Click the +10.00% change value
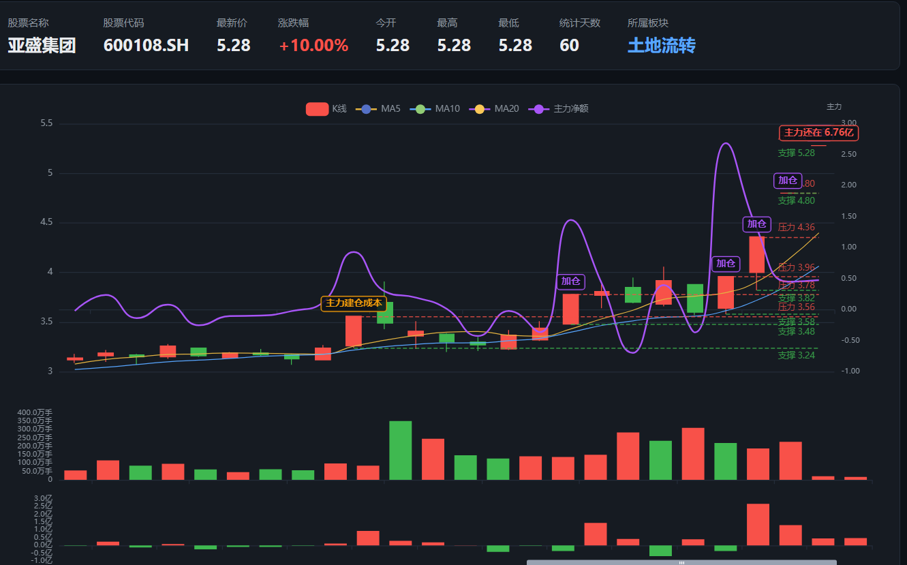 313,46
